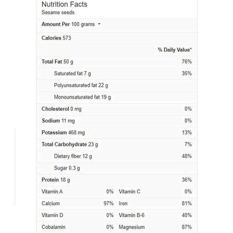The image size is (233, 233).
Task: Click the Cholesterol 0 mg row
Action: coord(61,109)
